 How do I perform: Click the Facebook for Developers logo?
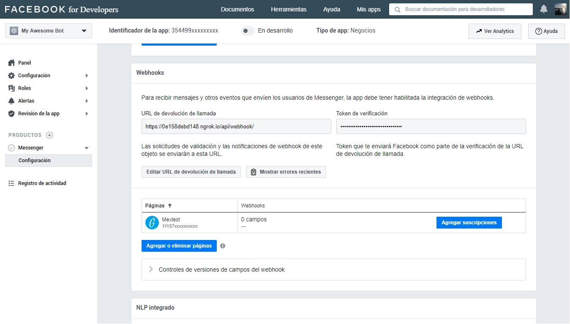[62, 9]
